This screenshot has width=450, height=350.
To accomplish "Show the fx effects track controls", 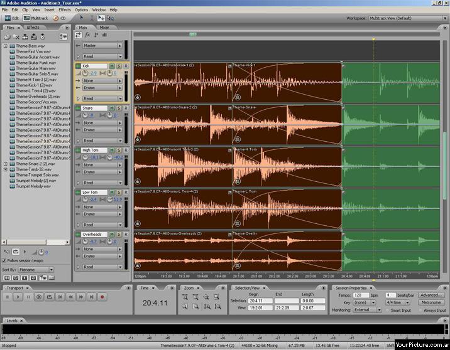I will pyautogui.click(x=87, y=35).
